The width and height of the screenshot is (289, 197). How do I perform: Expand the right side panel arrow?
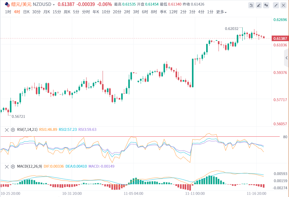pyautogui.click(x=287, y=58)
